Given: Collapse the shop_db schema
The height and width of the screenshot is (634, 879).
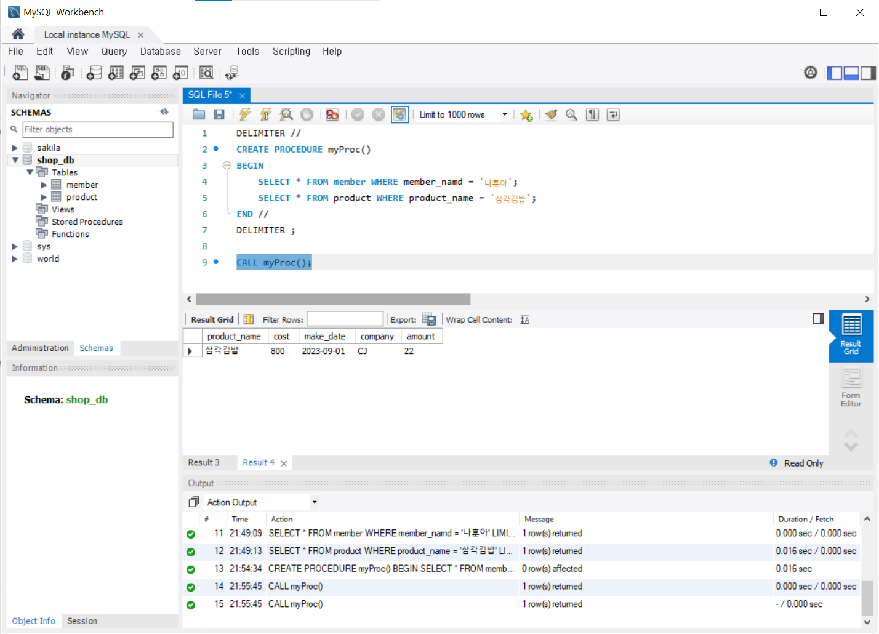Looking at the screenshot, I should click(15, 160).
